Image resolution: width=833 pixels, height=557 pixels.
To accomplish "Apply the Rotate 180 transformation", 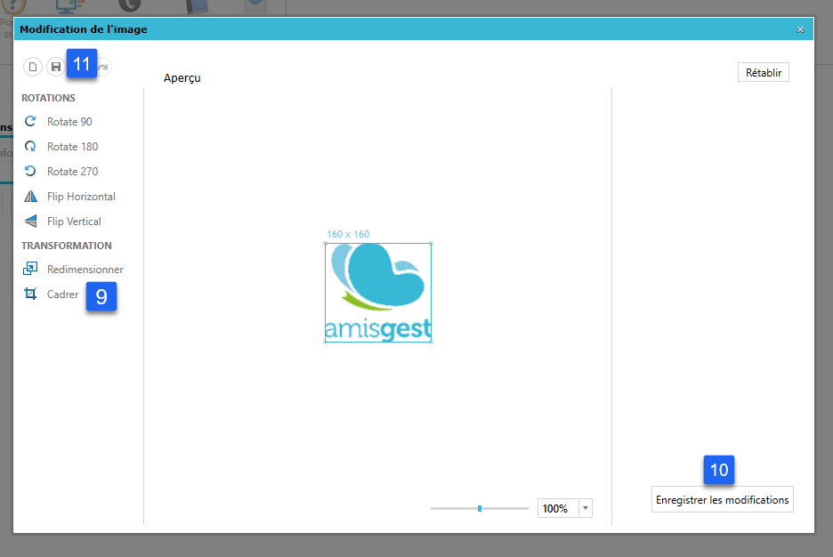I will tap(61, 147).
